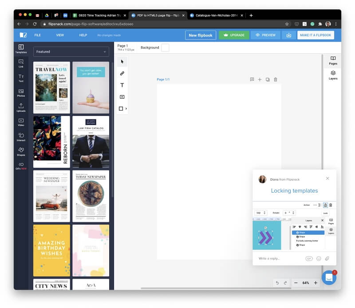Delete the current page with trash icon
The height and width of the screenshot is (308, 355).
[276, 79]
